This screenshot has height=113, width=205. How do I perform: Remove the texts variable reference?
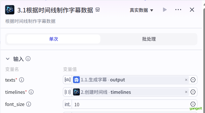(x=186, y=80)
